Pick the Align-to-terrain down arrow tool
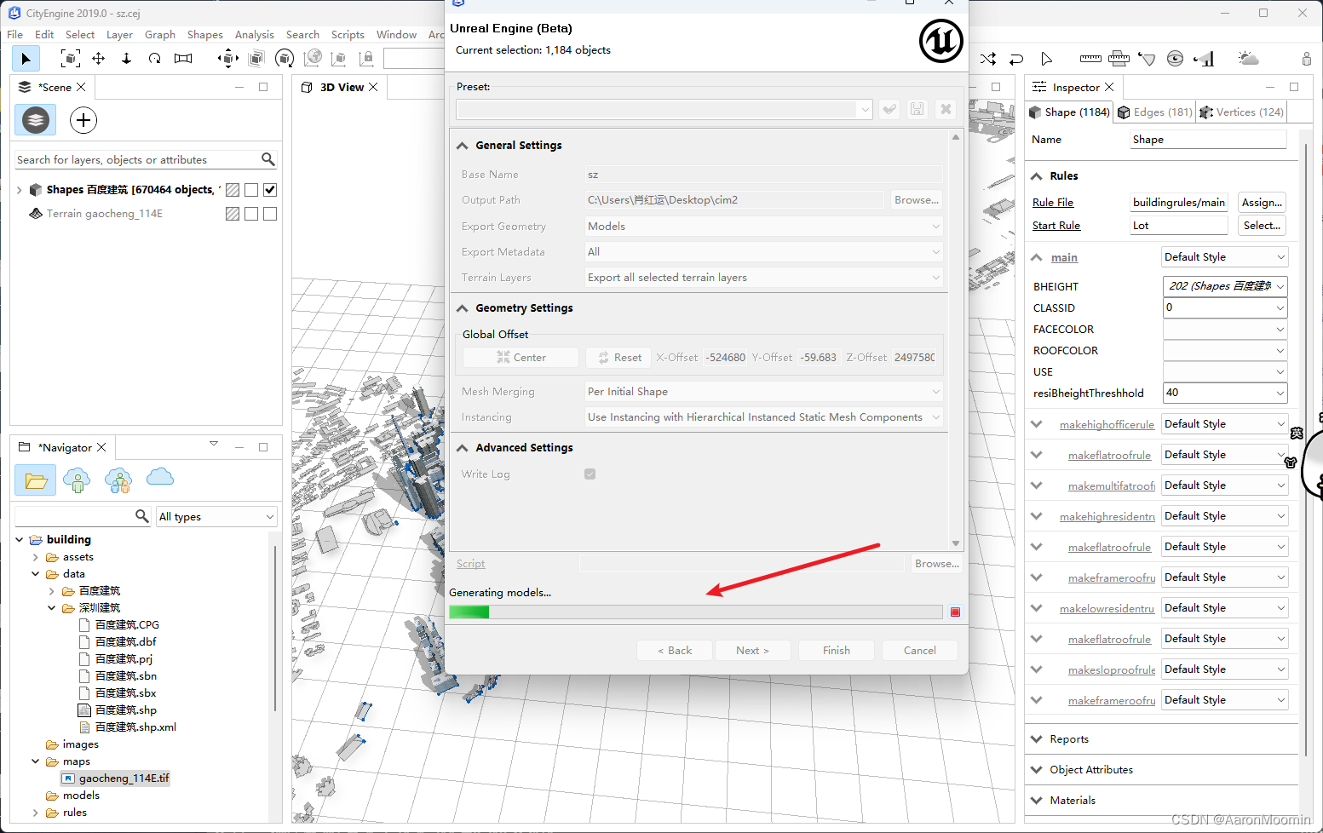Viewport: 1323px width, 833px height. 126,58
